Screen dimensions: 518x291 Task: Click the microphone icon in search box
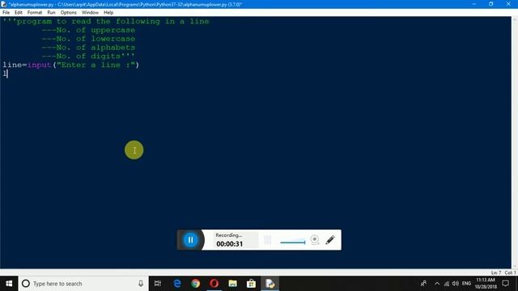coord(141,284)
